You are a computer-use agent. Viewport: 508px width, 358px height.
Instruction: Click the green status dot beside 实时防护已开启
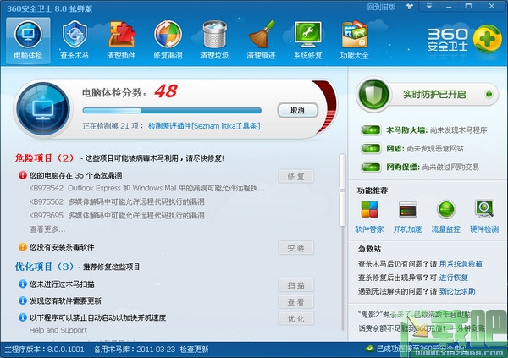489,94
